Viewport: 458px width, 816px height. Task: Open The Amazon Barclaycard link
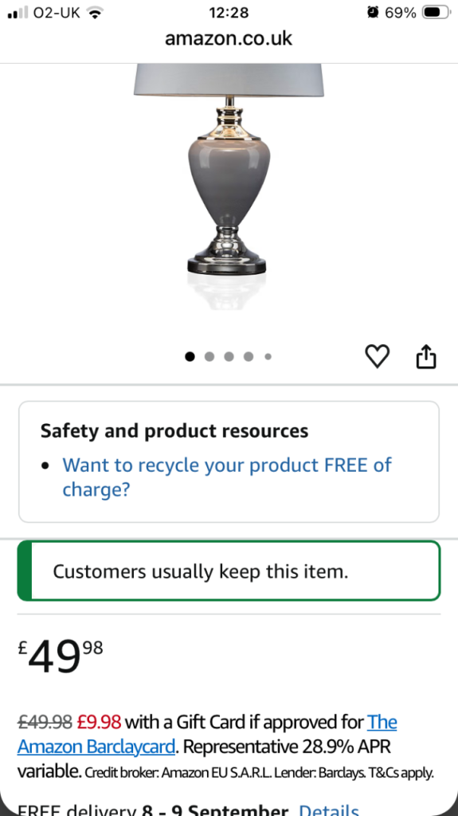click(207, 734)
